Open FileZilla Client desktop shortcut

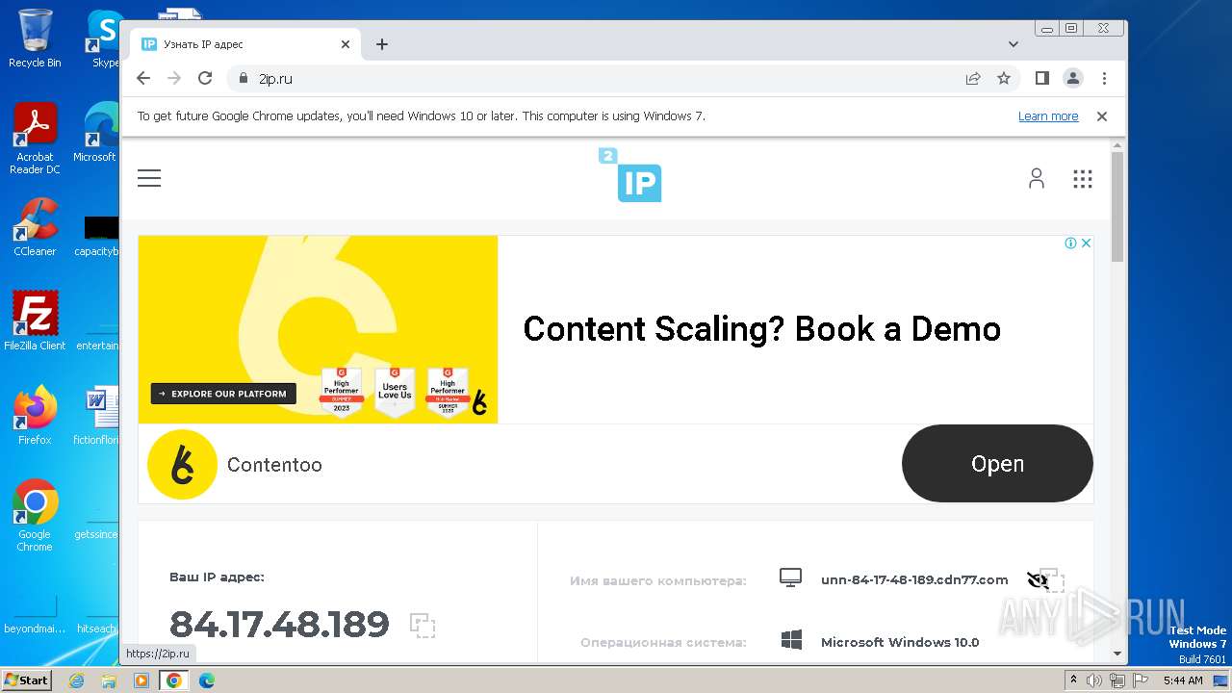pos(35,321)
